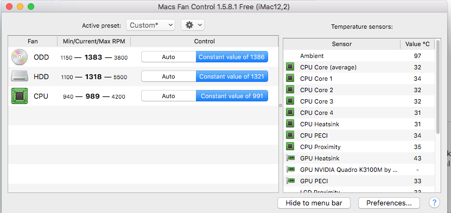Open the Preferences... button
The image size is (451, 213).
tap(389, 203)
